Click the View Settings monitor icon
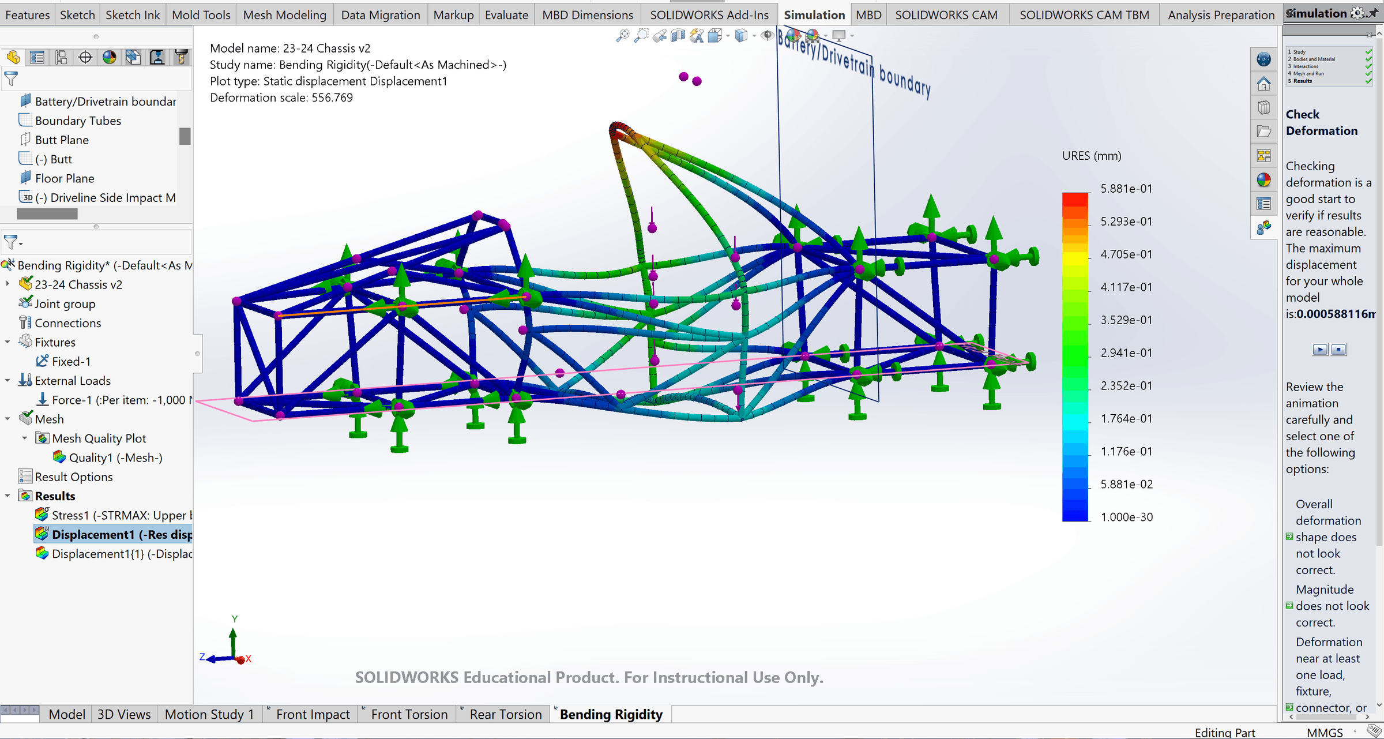The height and width of the screenshot is (739, 1384). click(839, 36)
